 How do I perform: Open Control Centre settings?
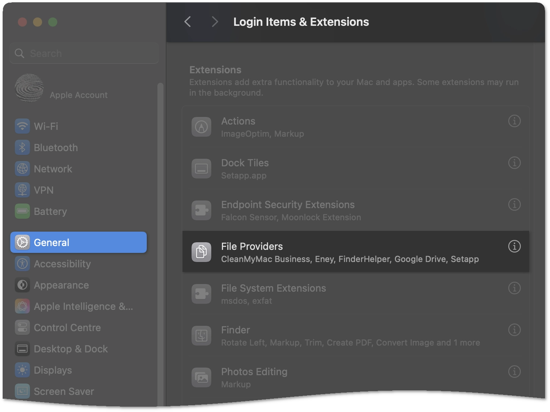click(x=79, y=327)
